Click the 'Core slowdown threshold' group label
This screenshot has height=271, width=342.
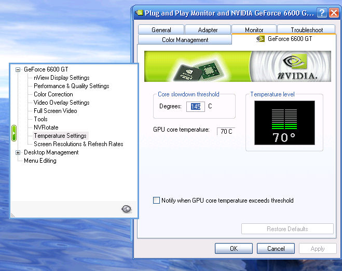pyautogui.click(x=188, y=94)
